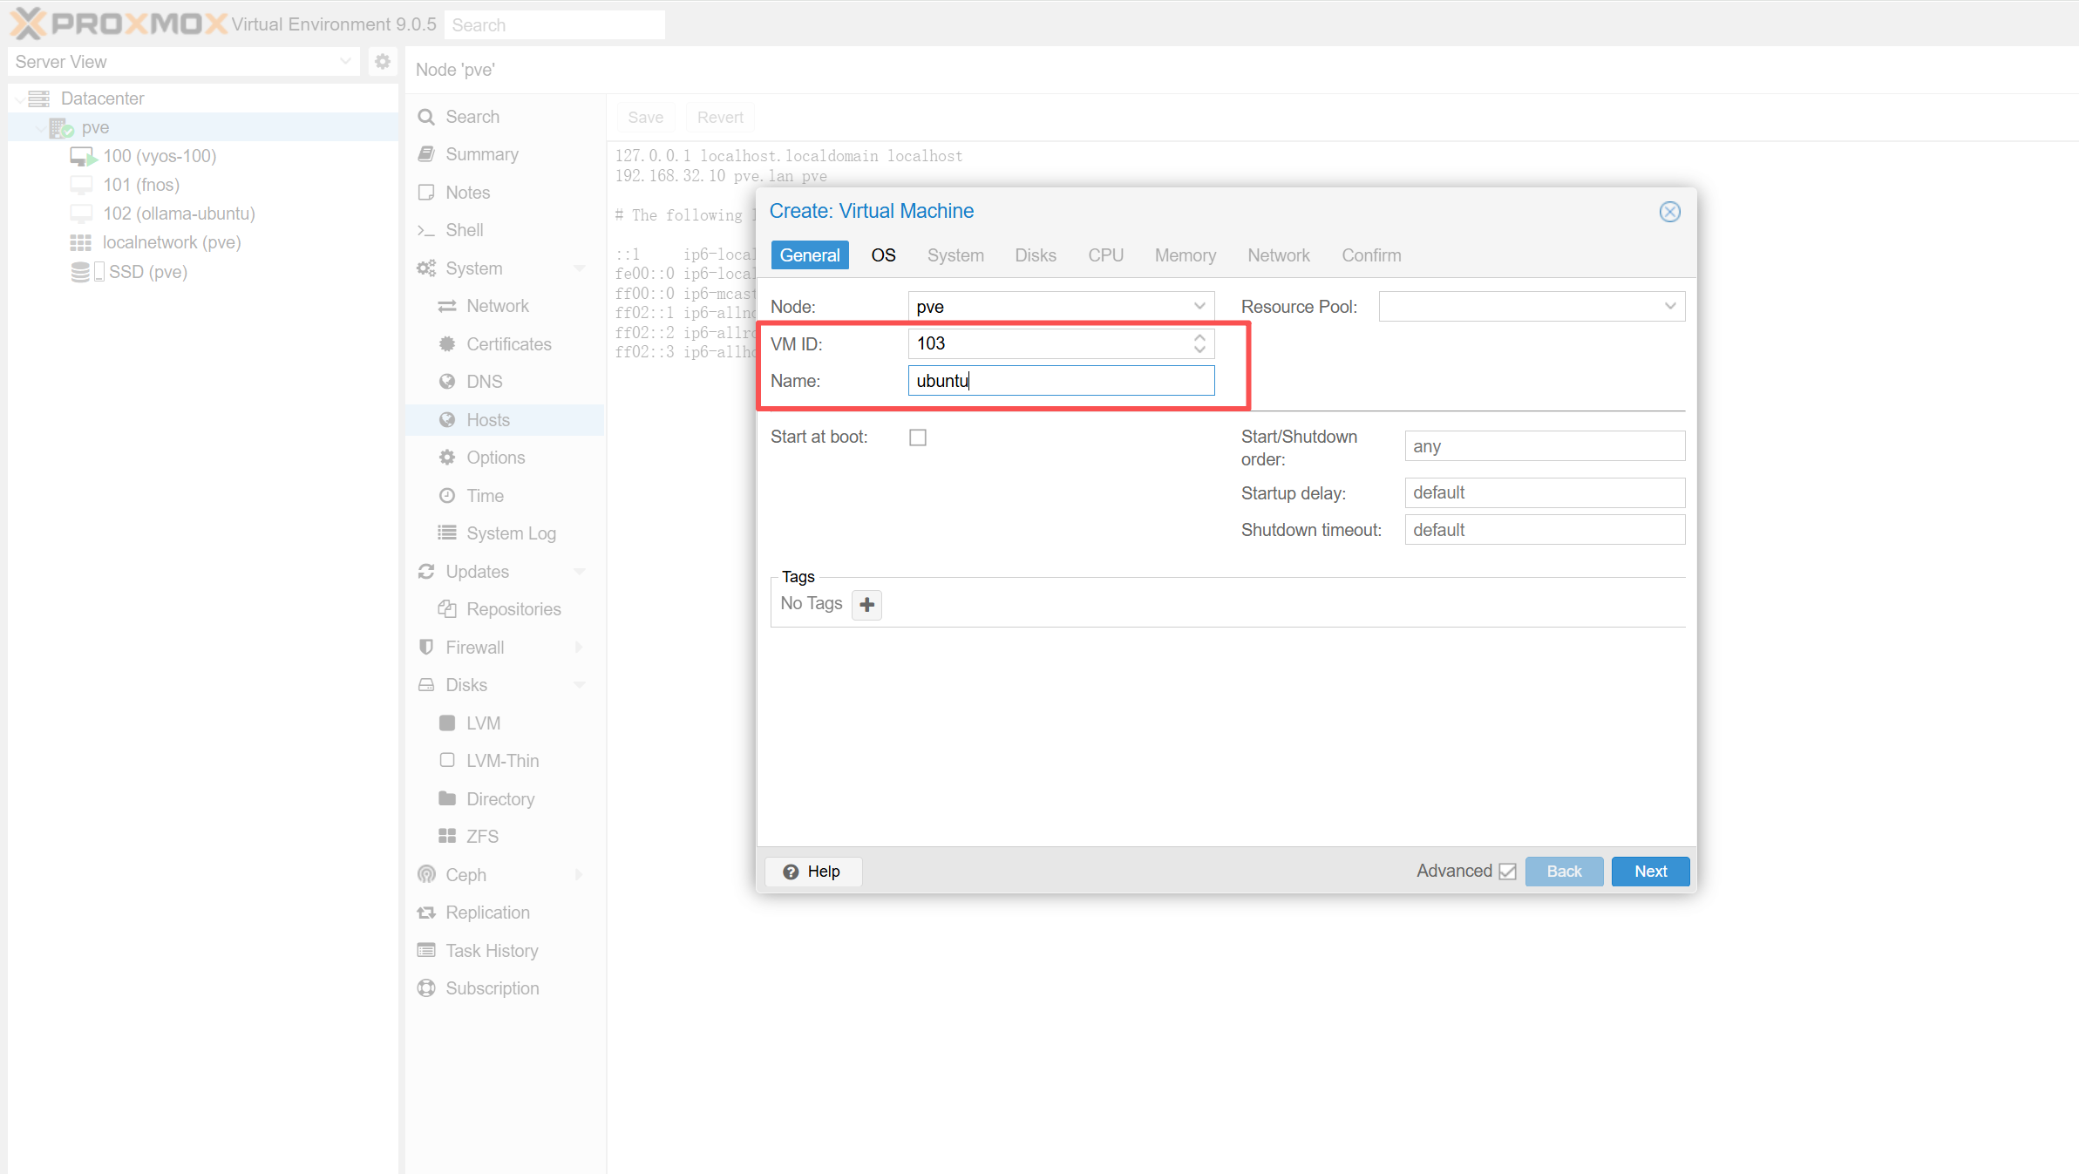Toggle the Advanced checkbox

click(x=1507, y=872)
